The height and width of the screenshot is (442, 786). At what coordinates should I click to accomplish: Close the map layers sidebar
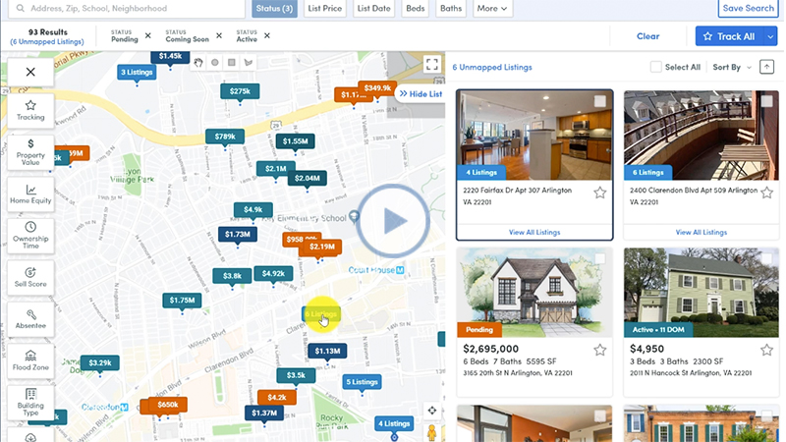(30, 72)
